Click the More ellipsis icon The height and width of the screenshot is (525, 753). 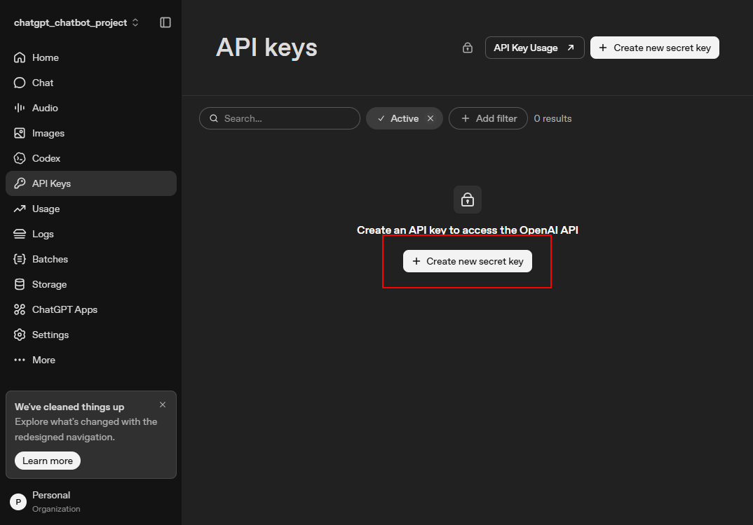20,360
